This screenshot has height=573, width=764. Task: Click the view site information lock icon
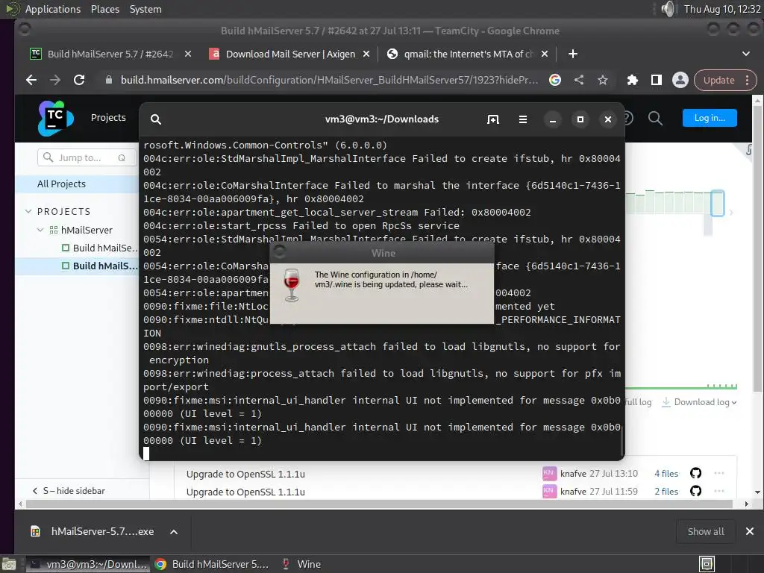tap(109, 80)
